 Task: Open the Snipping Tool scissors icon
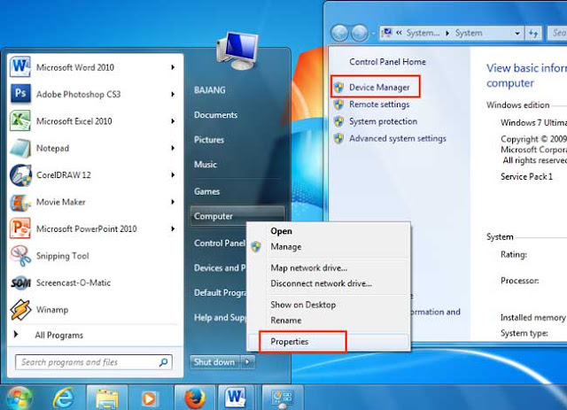click(20, 256)
